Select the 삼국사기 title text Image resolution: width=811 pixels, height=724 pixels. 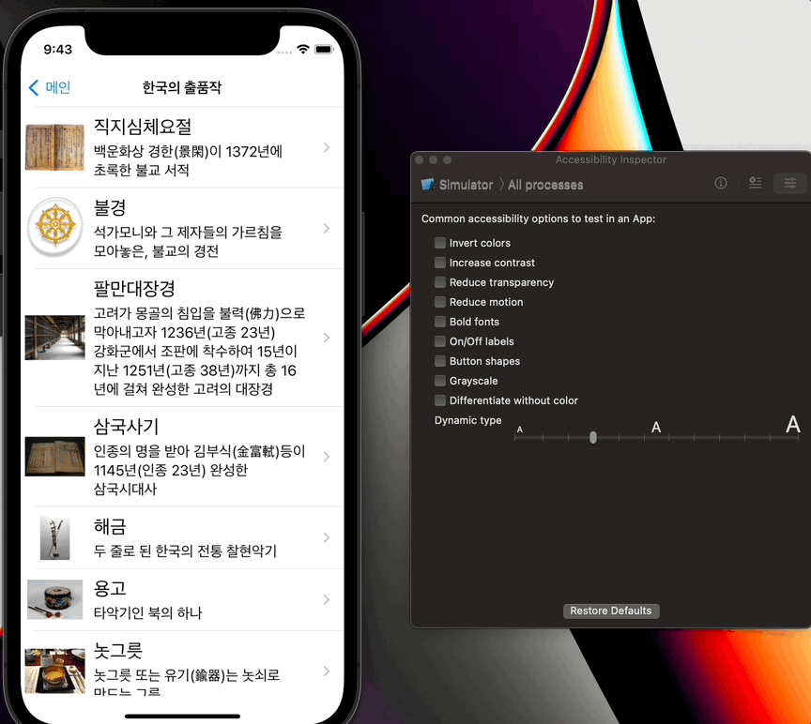click(x=126, y=427)
